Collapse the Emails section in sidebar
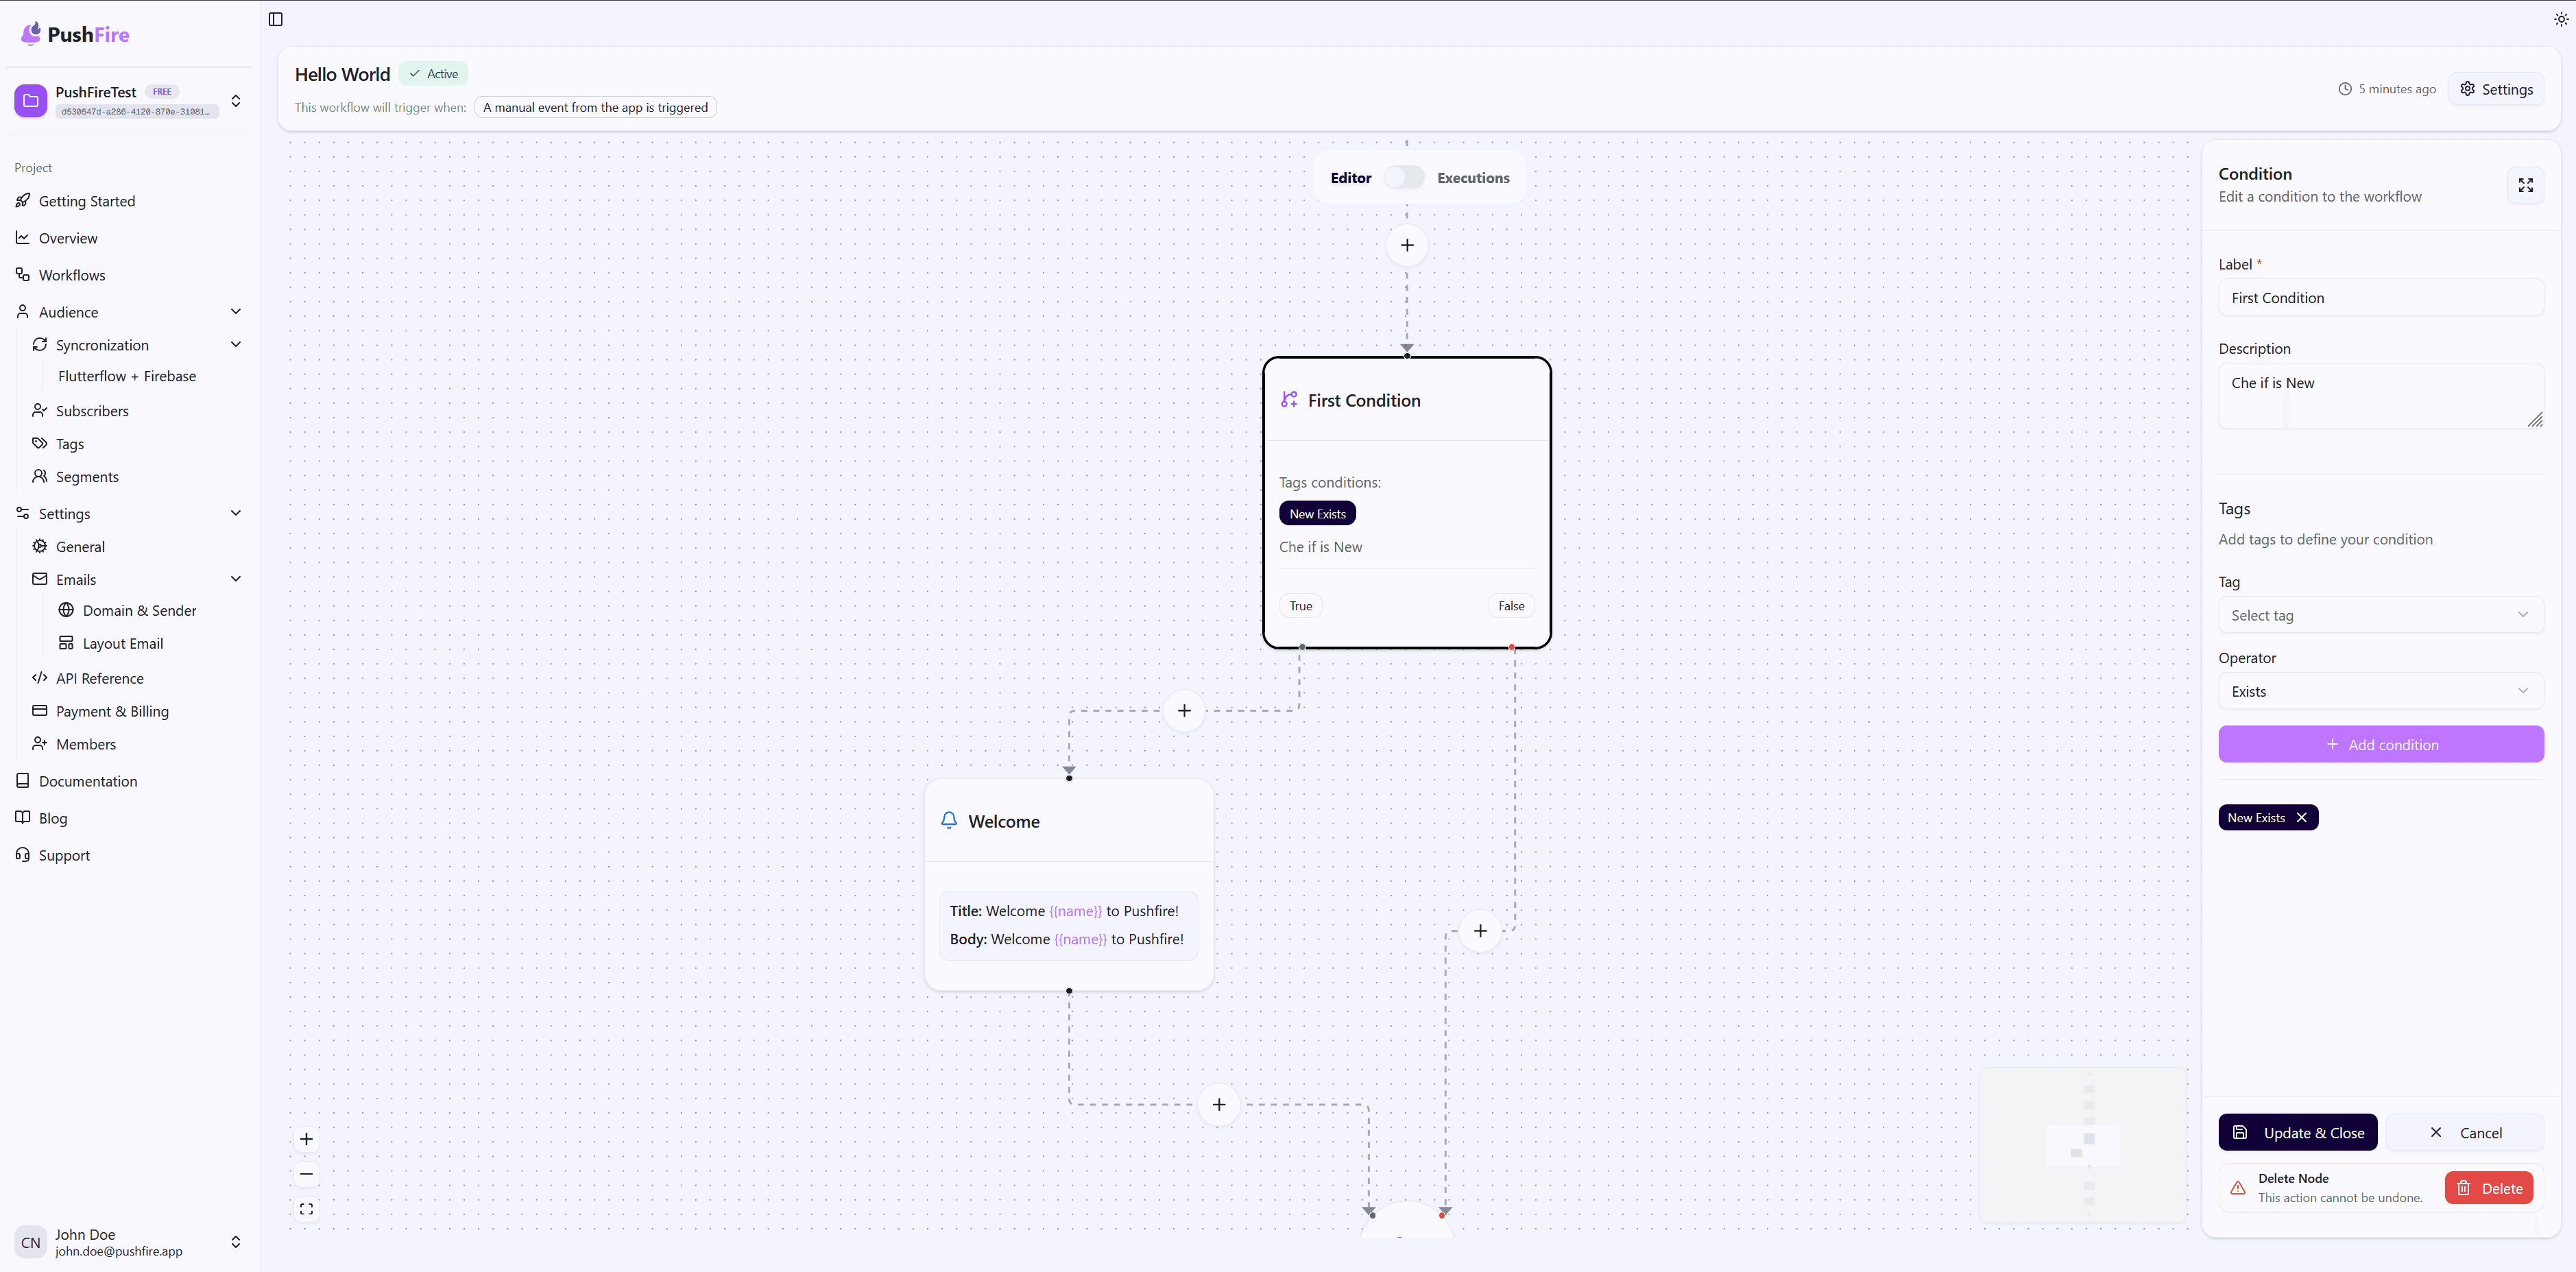 click(x=236, y=578)
